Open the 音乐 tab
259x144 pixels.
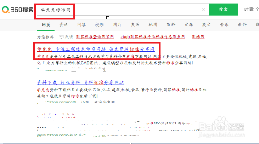click(224, 25)
